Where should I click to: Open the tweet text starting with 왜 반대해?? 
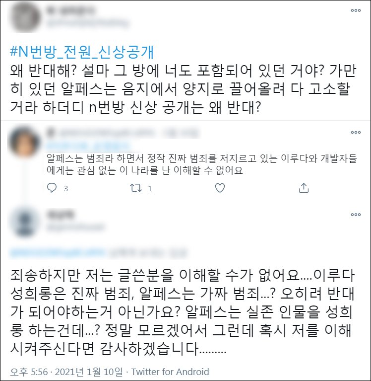(183, 89)
